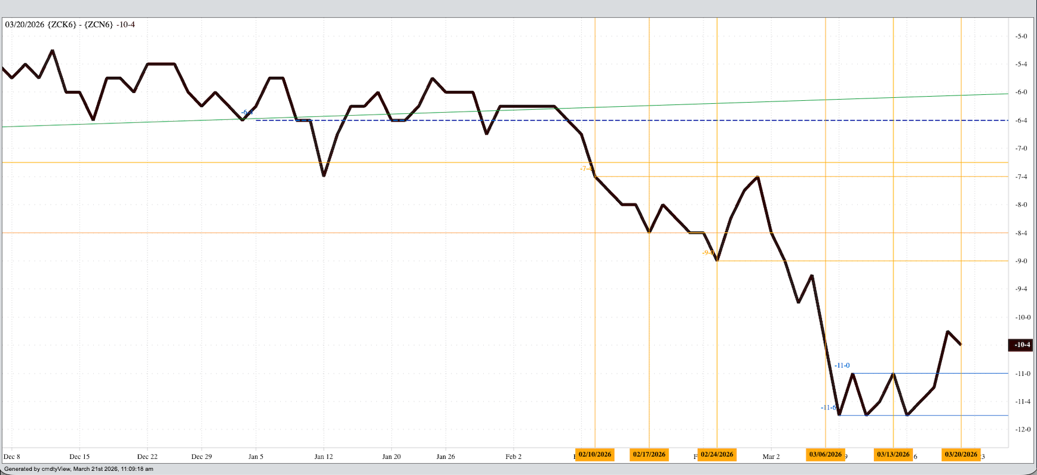Select the 02/17/2026 date flag

click(x=649, y=455)
